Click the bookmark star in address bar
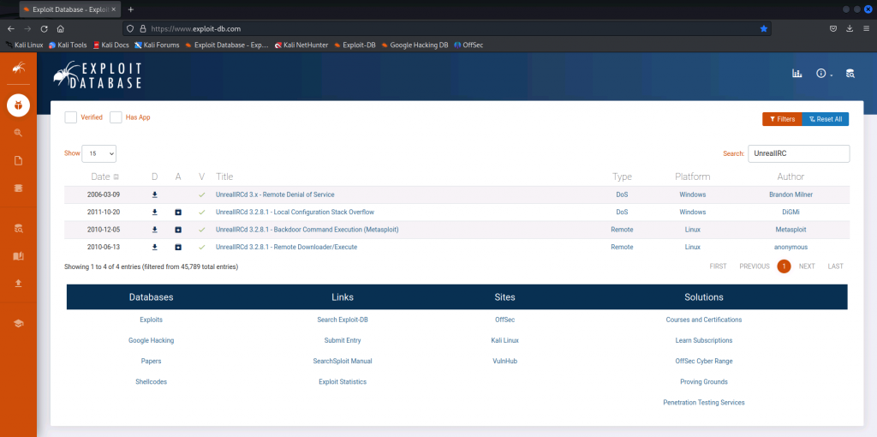The image size is (877, 437). (763, 28)
